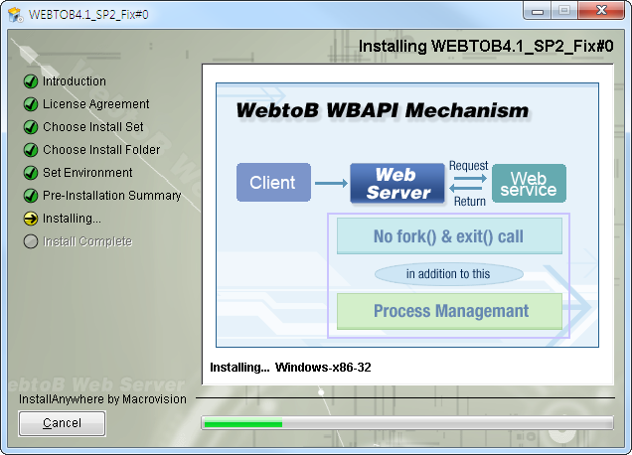632x455 pixels.
Task: Select the Choose Install Folder step label
Action: pos(101,150)
